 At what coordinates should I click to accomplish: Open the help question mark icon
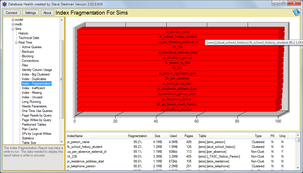click(x=296, y=13)
